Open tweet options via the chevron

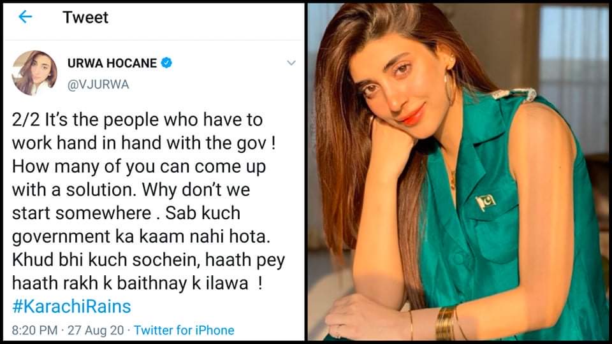291,63
